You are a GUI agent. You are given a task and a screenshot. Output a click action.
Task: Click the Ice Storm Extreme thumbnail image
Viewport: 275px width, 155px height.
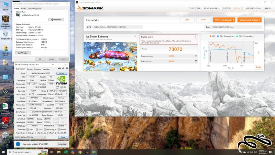coord(110,56)
